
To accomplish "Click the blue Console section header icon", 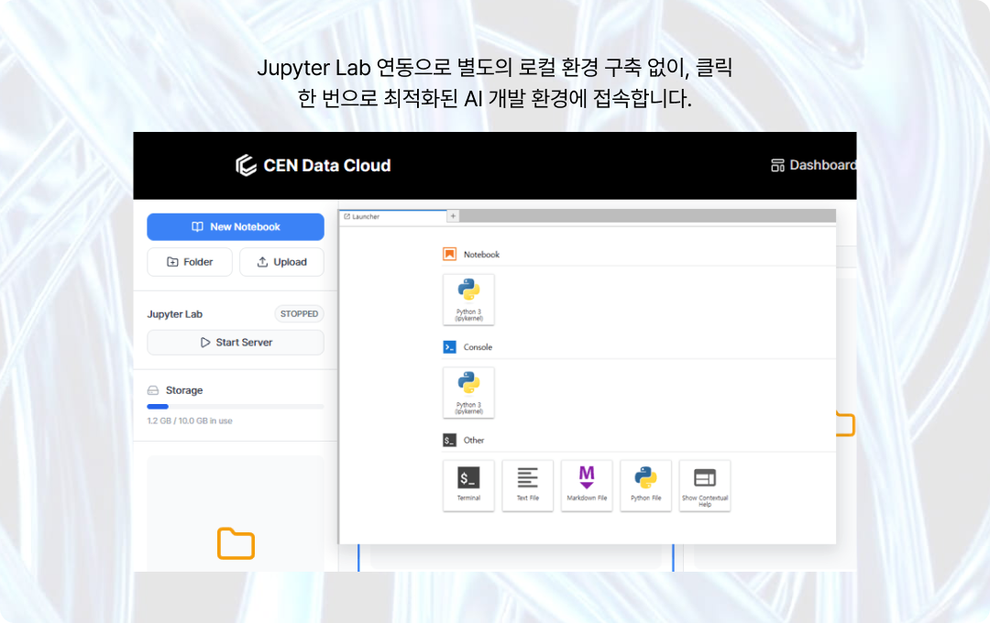I will tap(449, 347).
